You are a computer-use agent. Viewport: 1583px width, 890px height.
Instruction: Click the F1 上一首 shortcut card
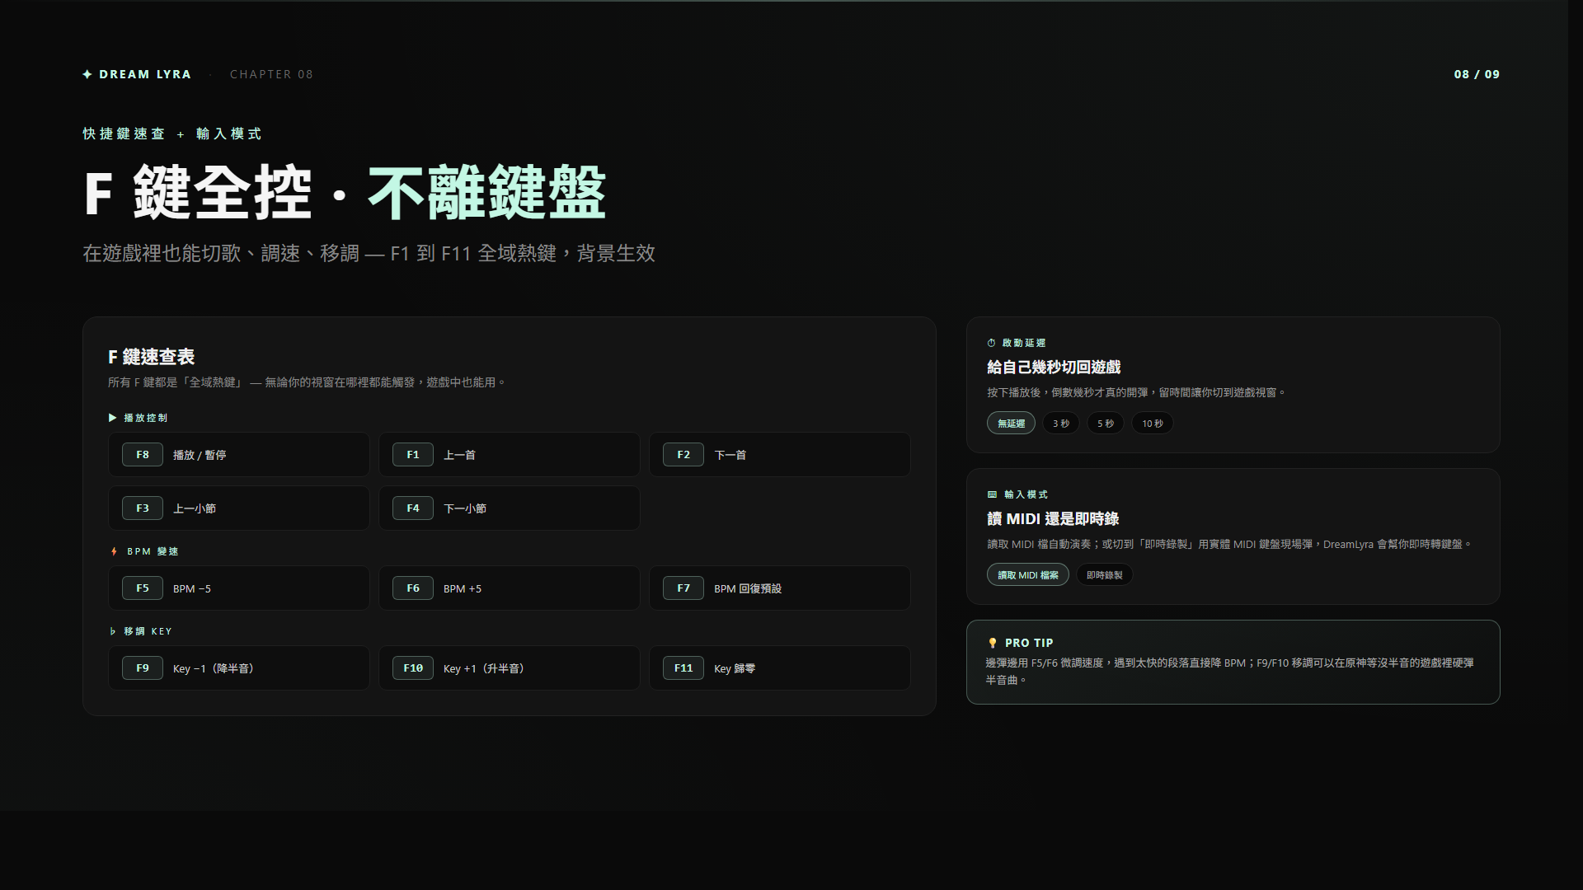(x=509, y=455)
